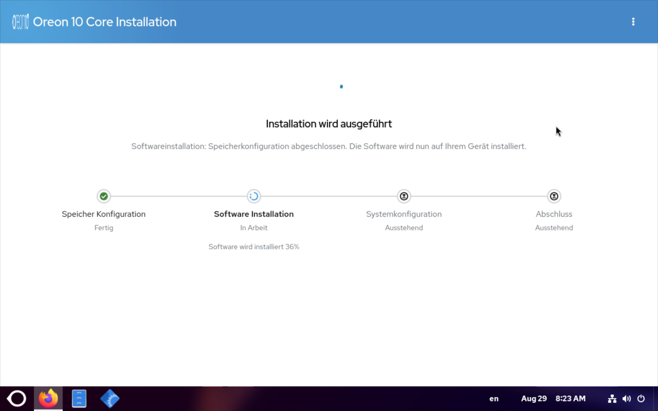Viewport: 658px width, 411px height.
Task: Switch keyboard layout indicator 'en'
Action: (x=494, y=399)
